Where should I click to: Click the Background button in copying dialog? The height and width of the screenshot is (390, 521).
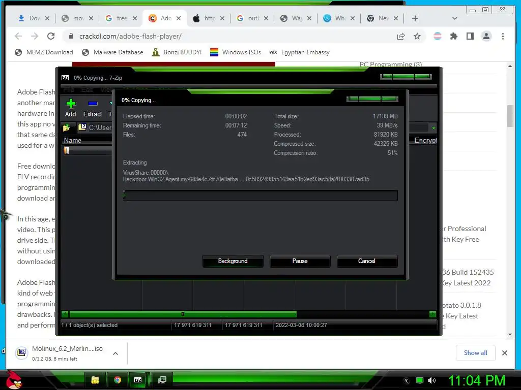[233, 261]
